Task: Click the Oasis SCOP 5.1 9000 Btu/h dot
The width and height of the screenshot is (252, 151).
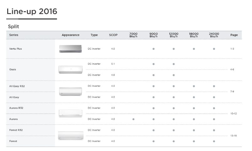Action: 153,64
